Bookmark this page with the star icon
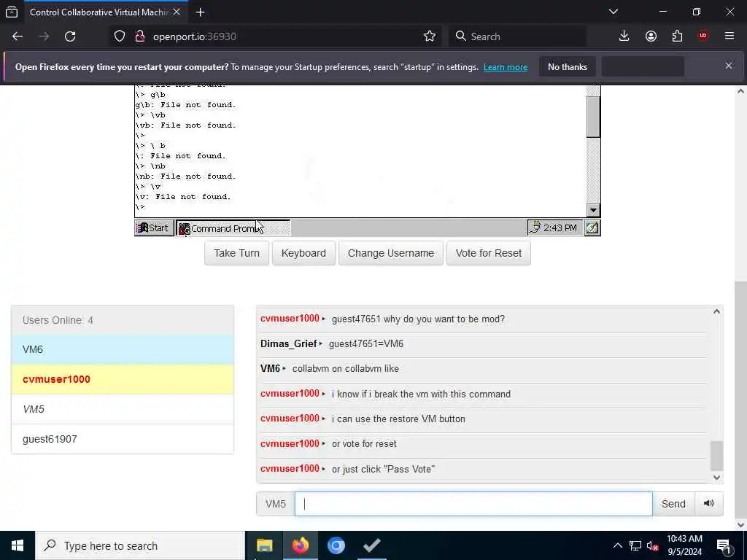Image resolution: width=747 pixels, height=560 pixels. [429, 36]
